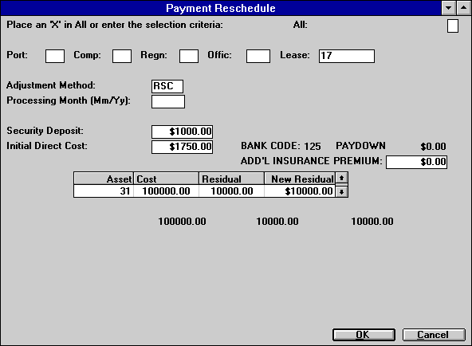Click the Comp input field
Screen dimensions: 472x346
coord(122,57)
